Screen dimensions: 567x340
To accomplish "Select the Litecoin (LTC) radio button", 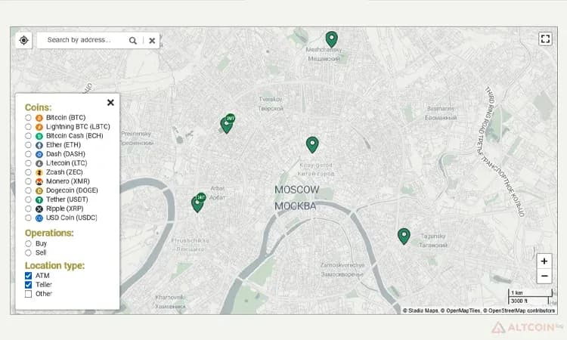I will coord(28,163).
